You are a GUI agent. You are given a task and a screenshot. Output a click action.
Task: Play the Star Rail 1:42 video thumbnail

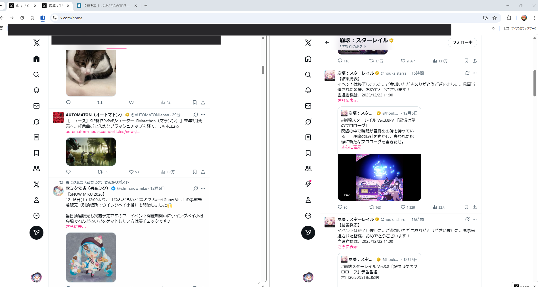tap(379, 177)
